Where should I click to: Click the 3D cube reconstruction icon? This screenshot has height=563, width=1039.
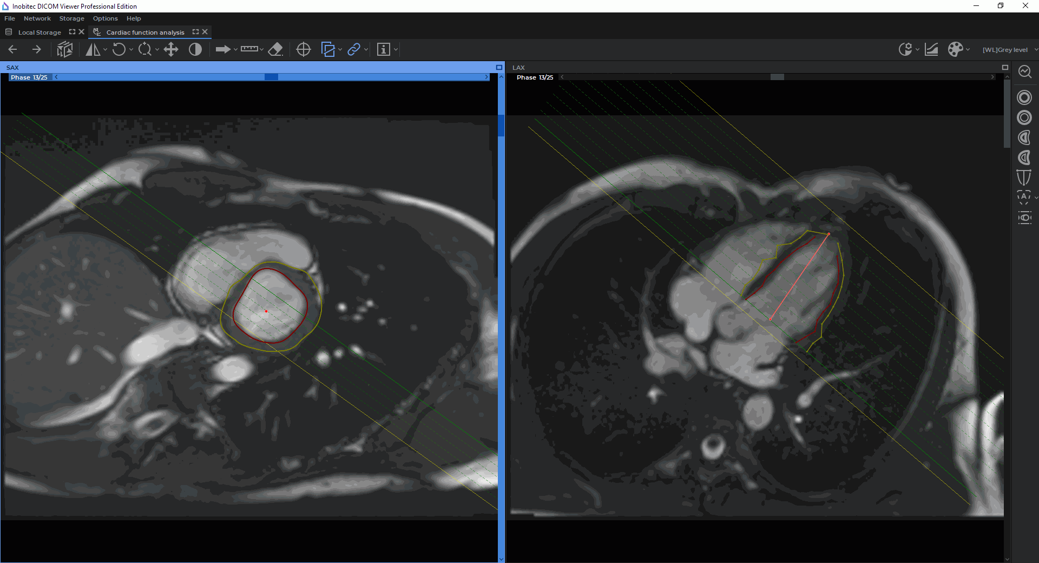tap(65, 50)
